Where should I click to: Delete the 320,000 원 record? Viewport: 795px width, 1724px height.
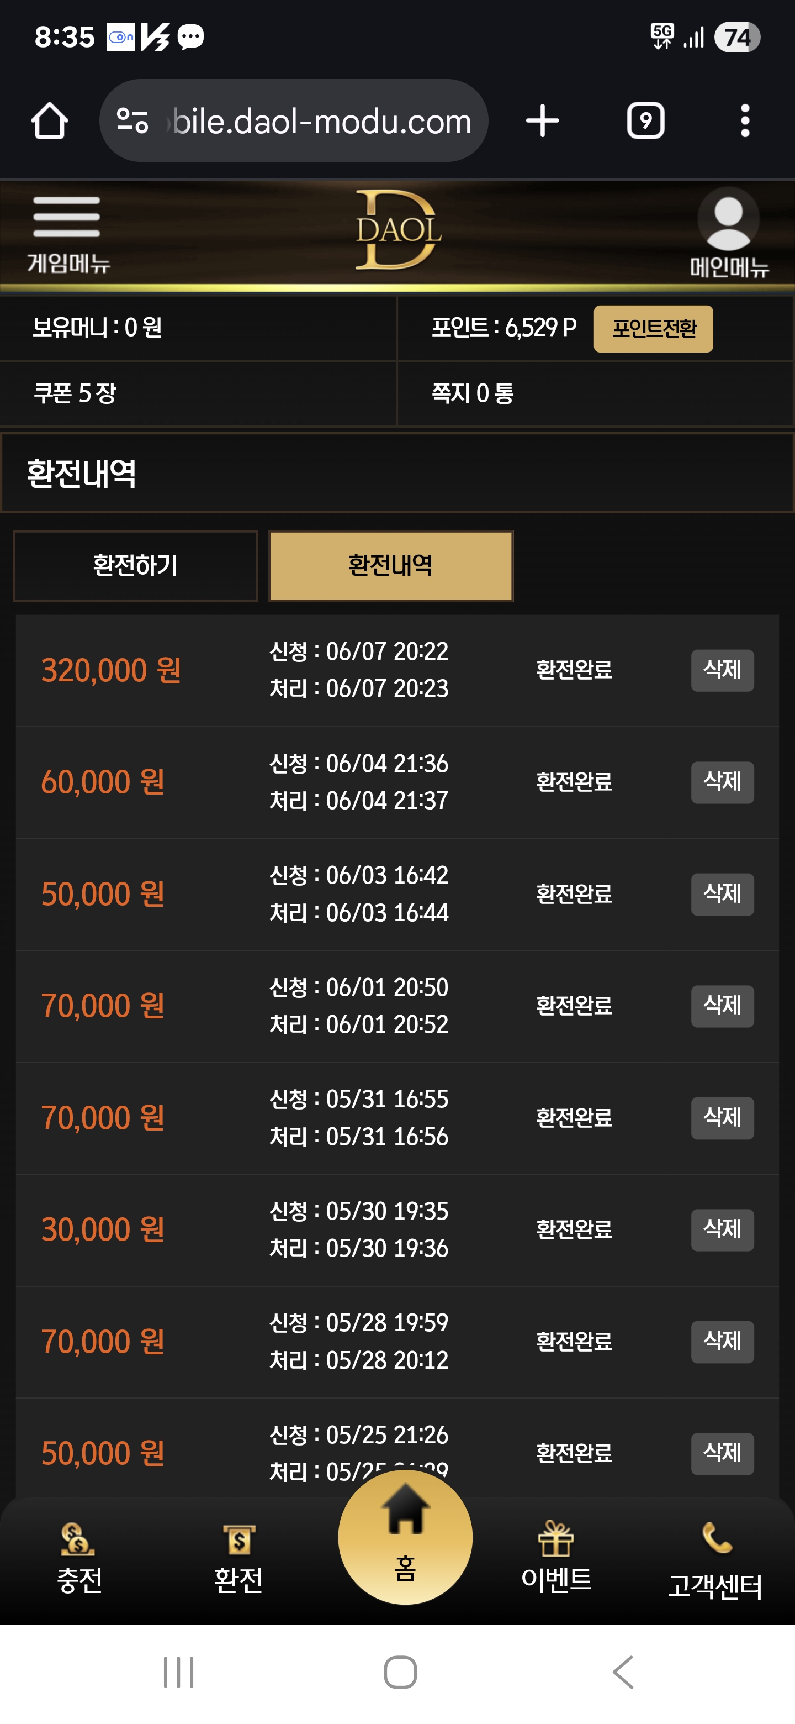(x=722, y=670)
